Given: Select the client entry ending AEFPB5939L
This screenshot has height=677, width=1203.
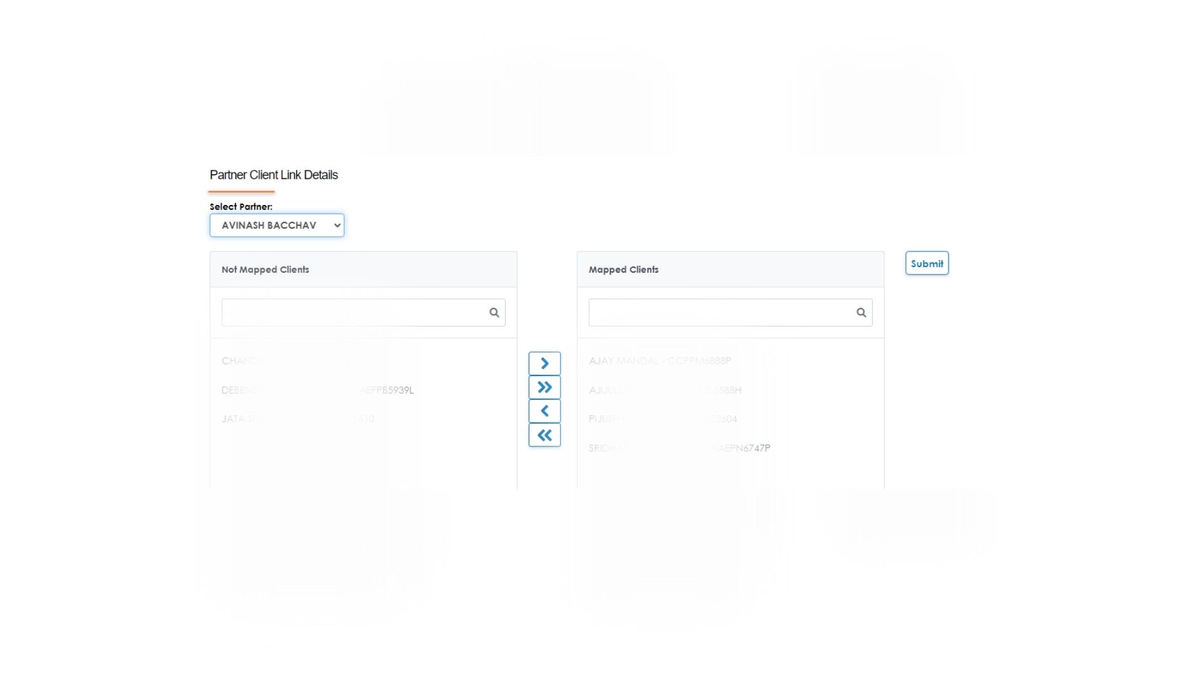Looking at the screenshot, I should tap(318, 390).
